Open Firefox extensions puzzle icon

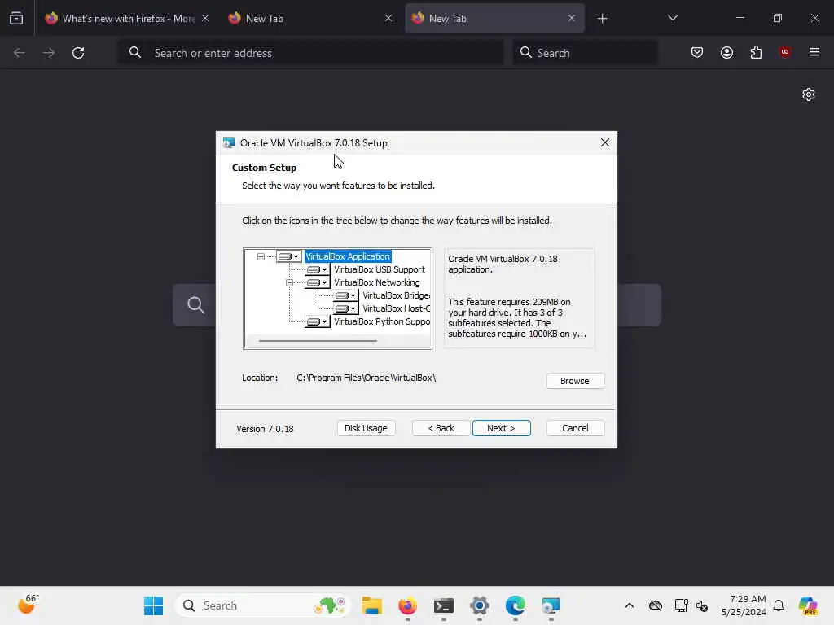(756, 52)
